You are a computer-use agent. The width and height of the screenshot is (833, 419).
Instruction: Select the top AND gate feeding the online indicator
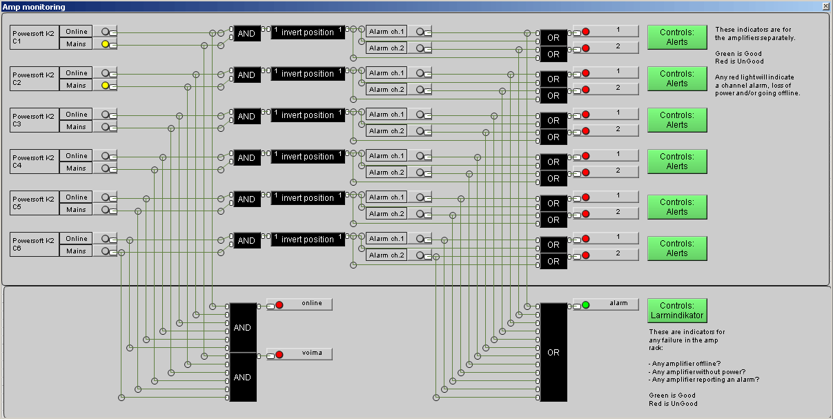click(x=242, y=328)
